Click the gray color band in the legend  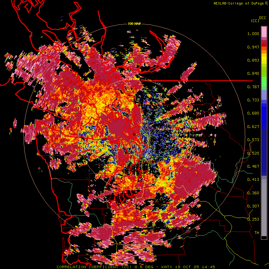point(264,208)
